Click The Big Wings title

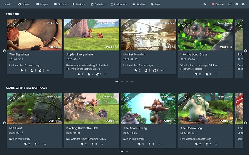(x=19, y=54)
